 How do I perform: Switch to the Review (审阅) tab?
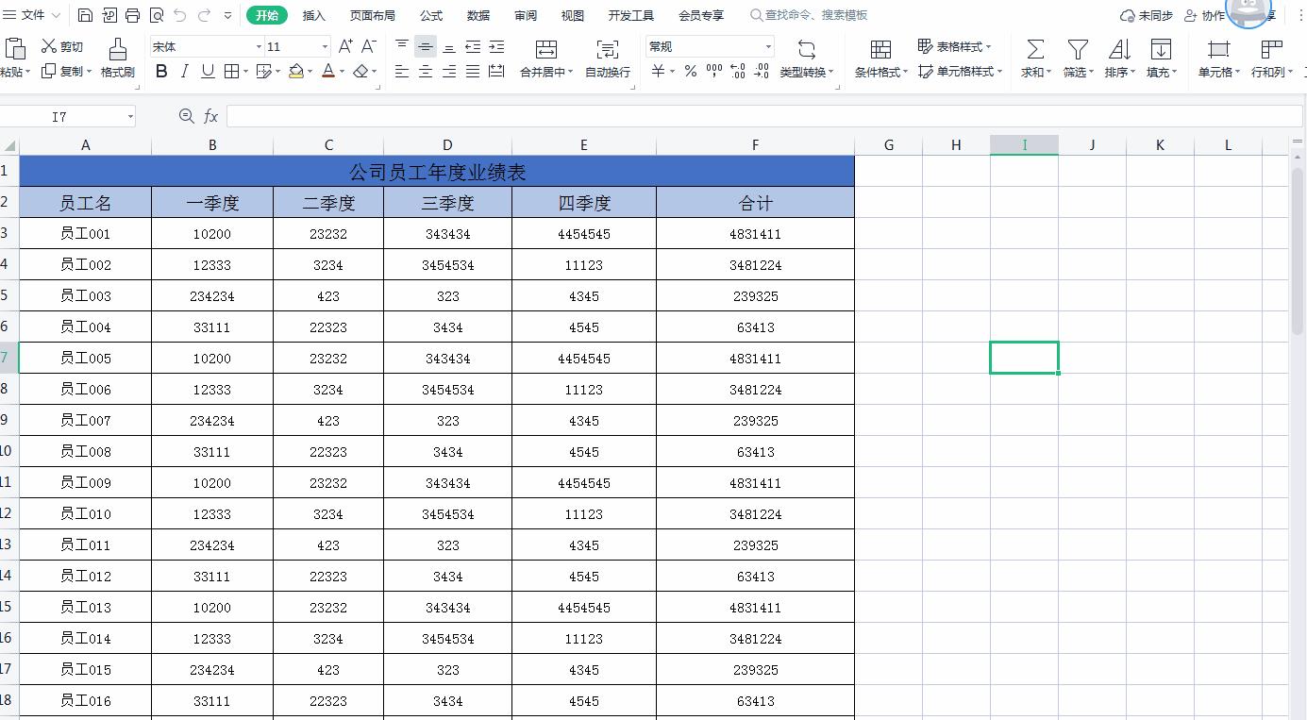(x=526, y=15)
